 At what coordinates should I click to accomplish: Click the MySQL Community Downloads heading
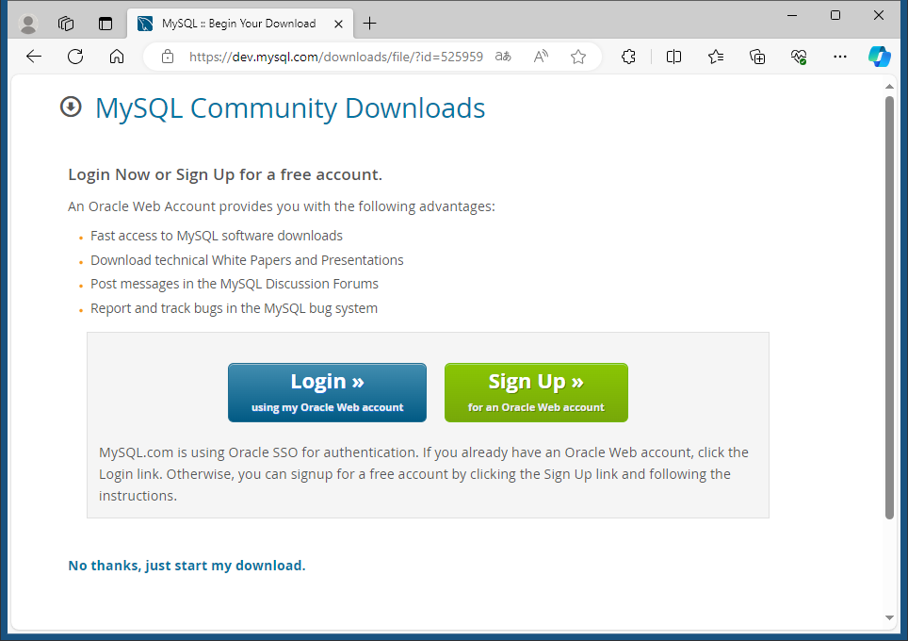click(x=290, y=108)
